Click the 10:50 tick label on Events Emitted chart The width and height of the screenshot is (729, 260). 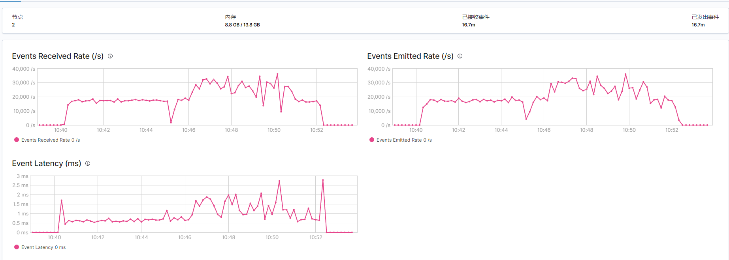click(629, 130)
